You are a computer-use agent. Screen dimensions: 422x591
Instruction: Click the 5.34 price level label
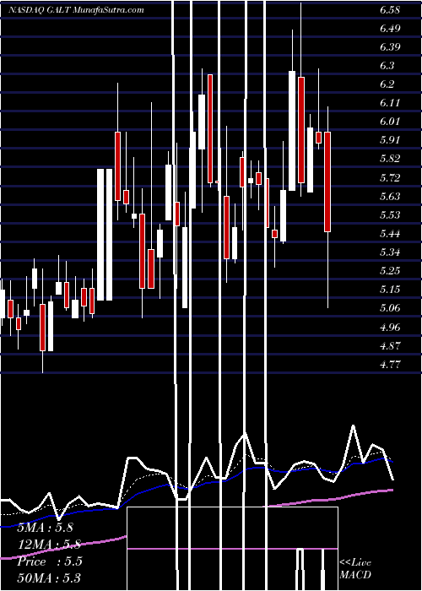[x=390, y=252]
